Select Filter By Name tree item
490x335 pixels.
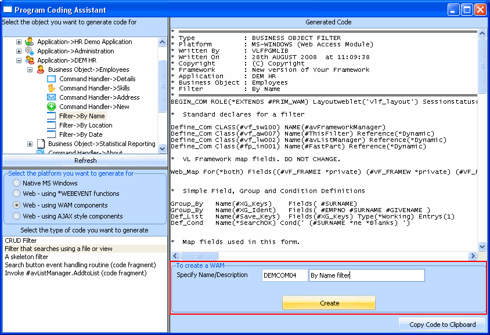pos(82,116)
